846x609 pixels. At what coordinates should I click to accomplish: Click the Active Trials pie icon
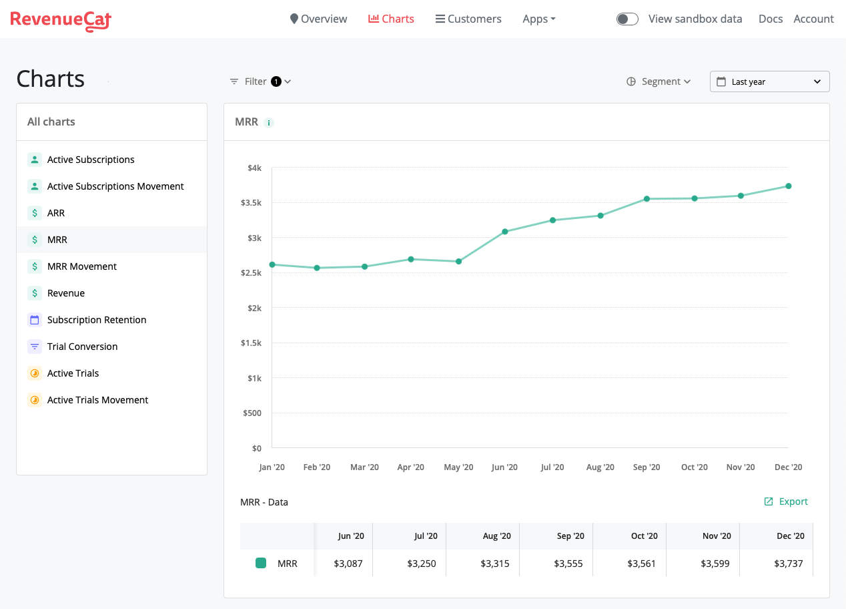pyautogui.click(x=34, y=373)
